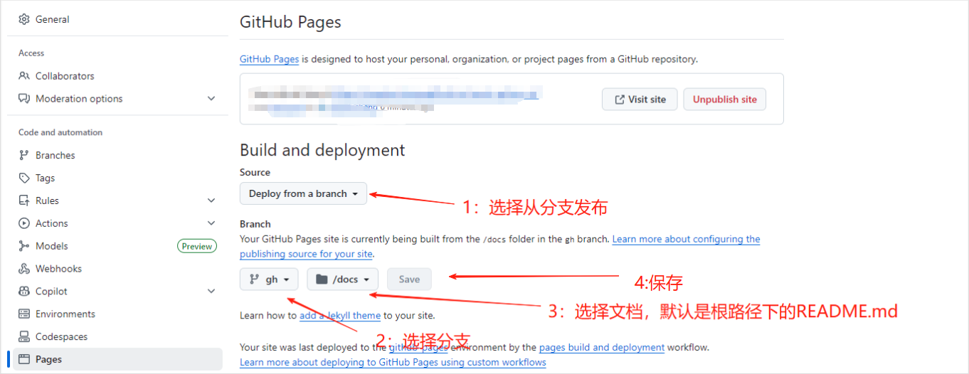Expand Moderation options chevron
This screenshot has width=969, height=374.
[x=211, y=99]
